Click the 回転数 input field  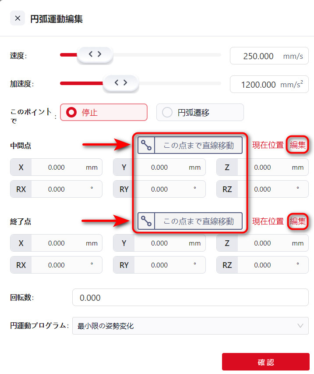pos(190,298)
